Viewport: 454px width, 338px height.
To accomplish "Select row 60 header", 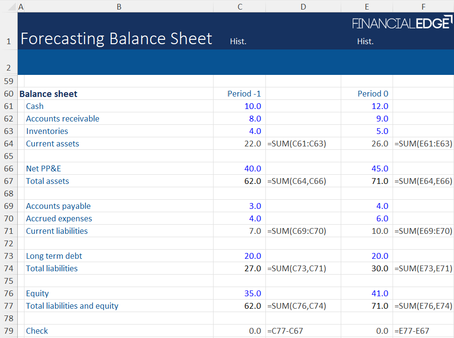I will [x=9, y=94].
